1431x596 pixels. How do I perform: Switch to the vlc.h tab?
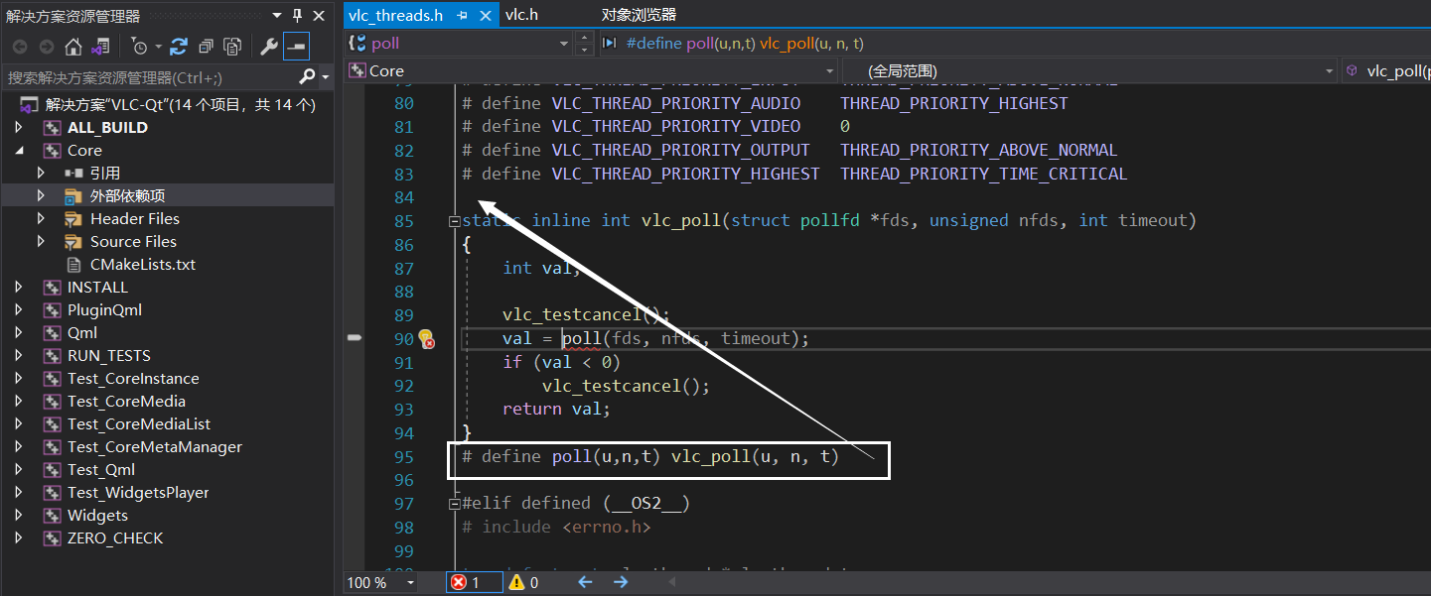521,15
